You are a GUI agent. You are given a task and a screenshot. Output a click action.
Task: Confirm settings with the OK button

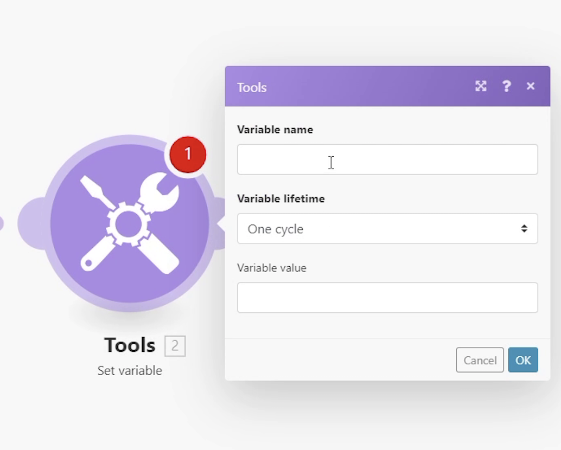click(x=522, y=360)
